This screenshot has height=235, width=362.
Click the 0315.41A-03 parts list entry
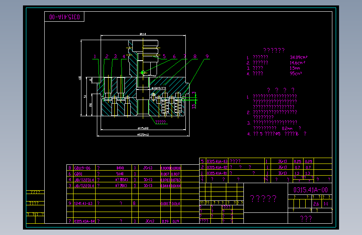pyautogui.click(x=217, y=161)
